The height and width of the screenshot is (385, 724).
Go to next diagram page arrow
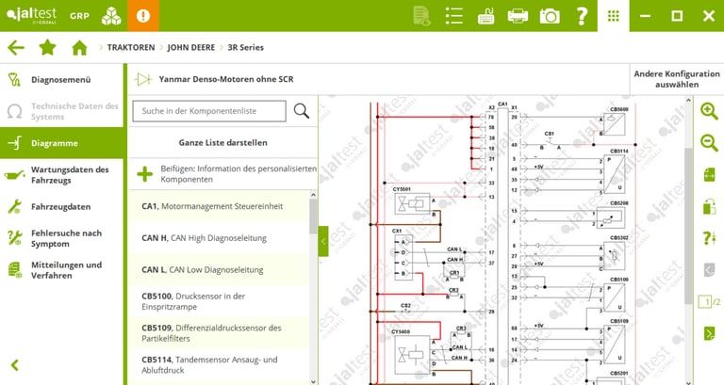coord(709,333)
